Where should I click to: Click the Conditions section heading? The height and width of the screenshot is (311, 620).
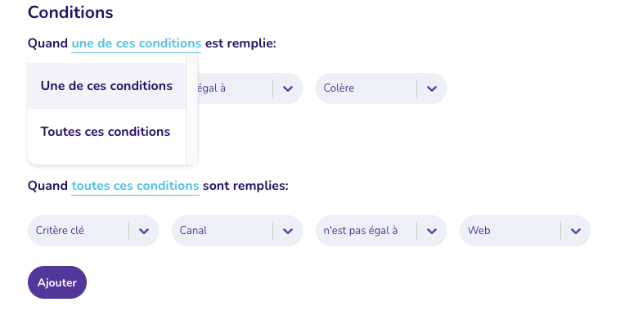click(x=70, y=12)
